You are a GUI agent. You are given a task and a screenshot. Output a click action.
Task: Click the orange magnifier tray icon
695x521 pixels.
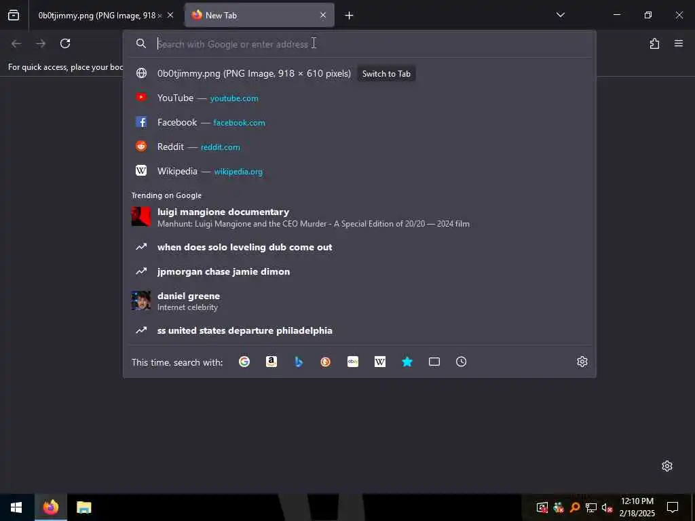pyautogui.click(x=574, y=507)
